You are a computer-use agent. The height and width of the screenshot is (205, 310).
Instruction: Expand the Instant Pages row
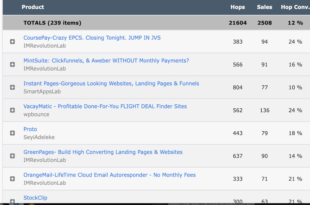(x=12, y=87)
